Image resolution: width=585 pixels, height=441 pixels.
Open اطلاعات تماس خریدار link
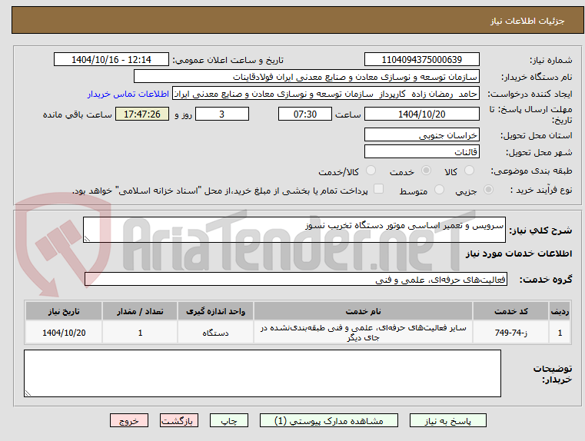(x=128, y=94)
